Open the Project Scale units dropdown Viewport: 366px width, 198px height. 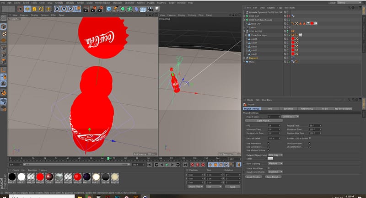pyautogui.click(x=290, y=117)
